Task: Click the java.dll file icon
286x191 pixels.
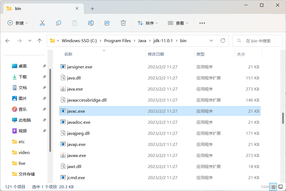Action: 63,78
